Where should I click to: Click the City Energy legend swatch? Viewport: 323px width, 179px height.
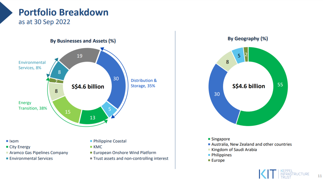(x=7, y=147)
